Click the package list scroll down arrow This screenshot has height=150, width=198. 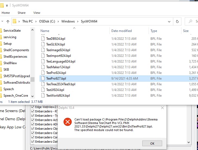[x=188, y=142]
